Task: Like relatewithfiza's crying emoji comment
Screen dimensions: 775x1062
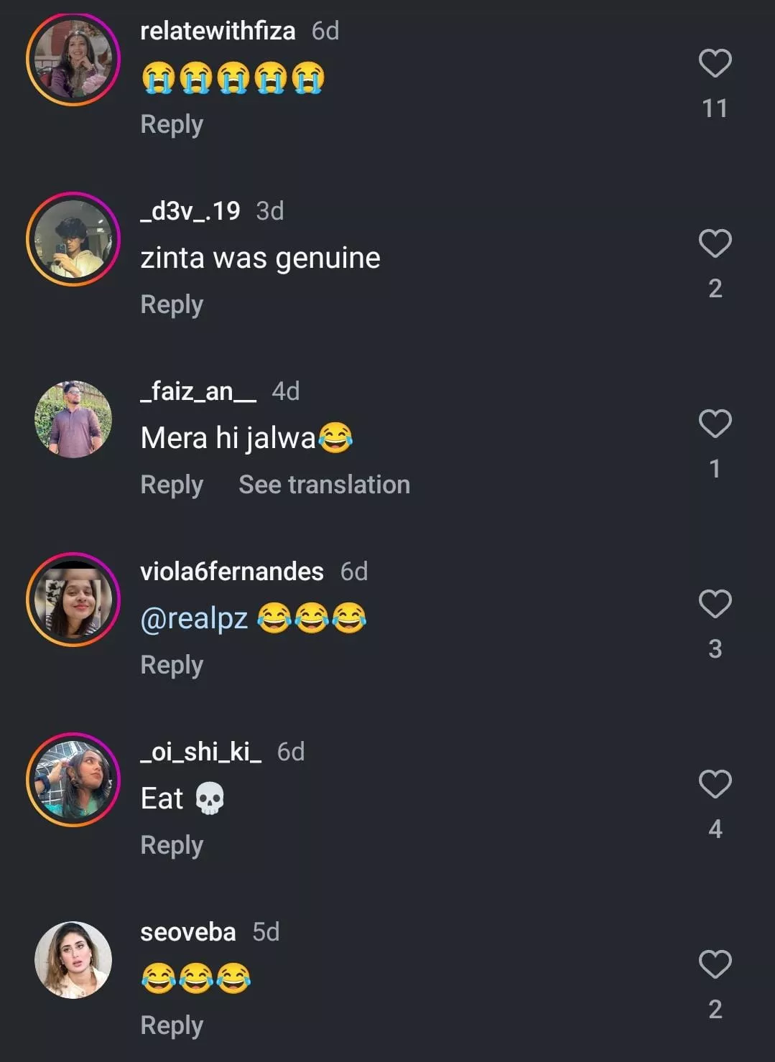Action: tap(715, 64)
